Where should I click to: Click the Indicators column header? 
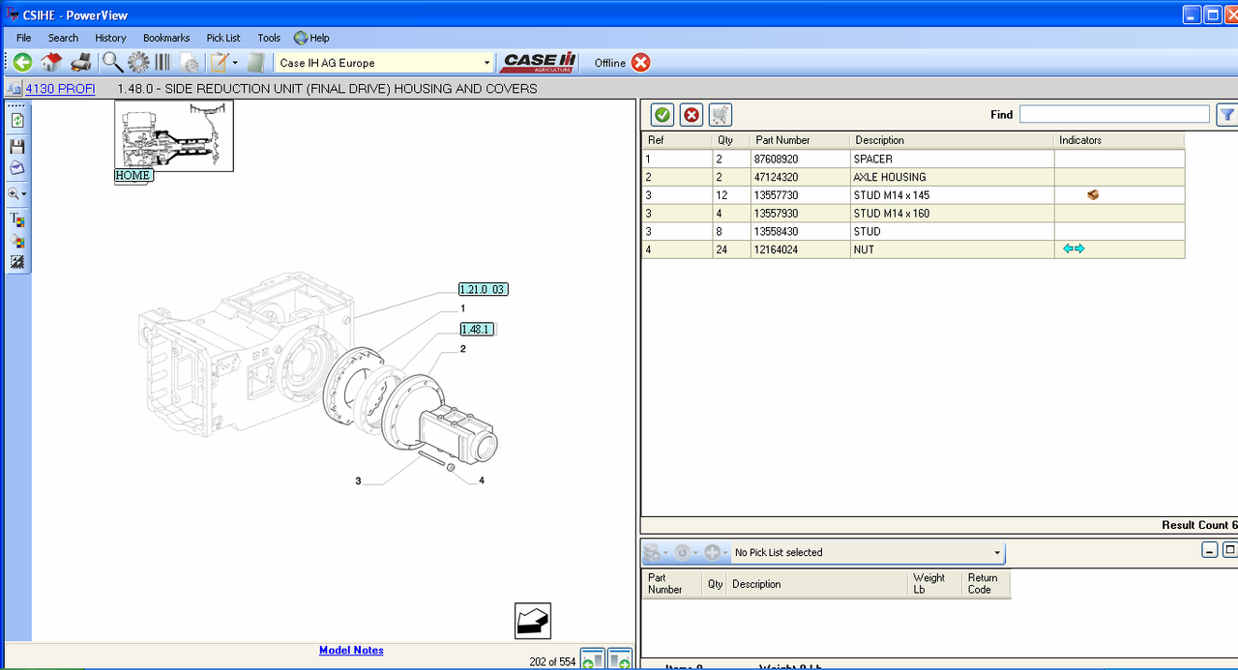(x=1119, y=140)
